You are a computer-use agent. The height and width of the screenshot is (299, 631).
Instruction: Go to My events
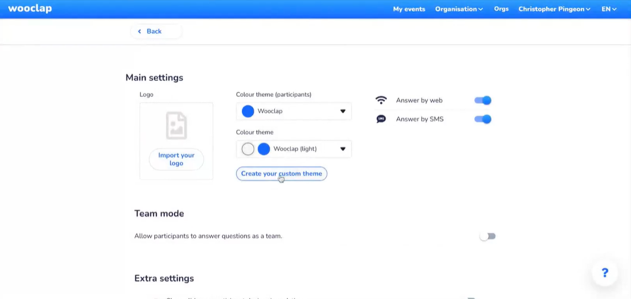tap(409, 9)
